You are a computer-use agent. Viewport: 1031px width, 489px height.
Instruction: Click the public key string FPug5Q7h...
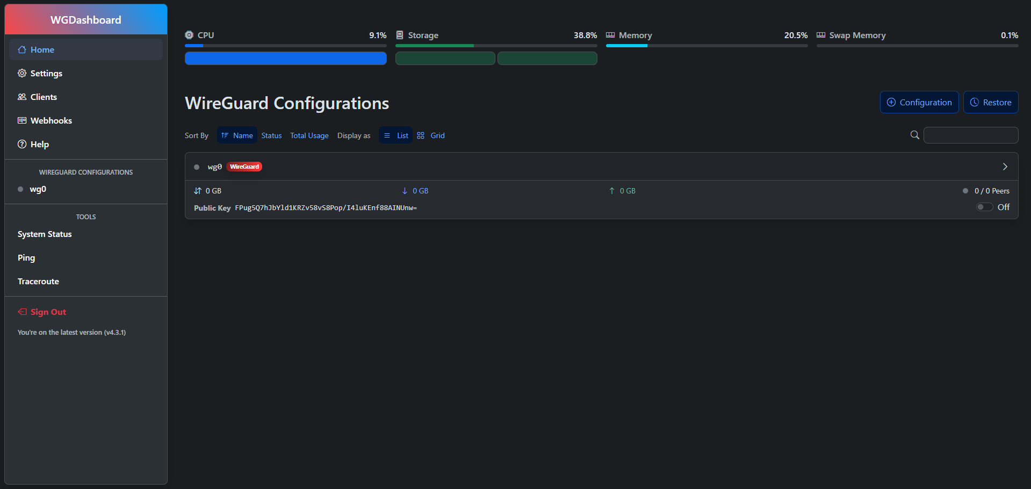coord(326,207)
